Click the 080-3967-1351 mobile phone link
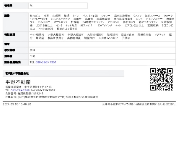 click(x=46, y=62)
